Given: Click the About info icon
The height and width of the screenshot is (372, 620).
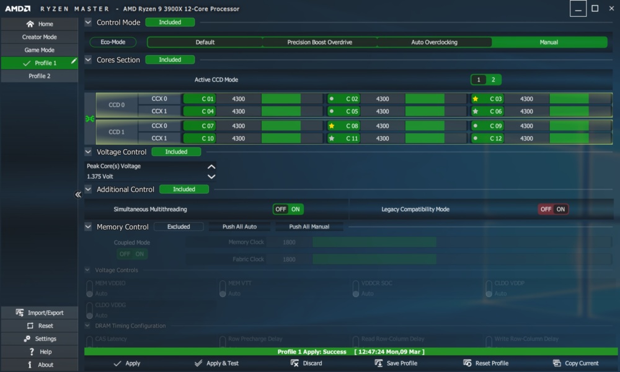Looking at the screenshot, I should [x=30, y=365].
